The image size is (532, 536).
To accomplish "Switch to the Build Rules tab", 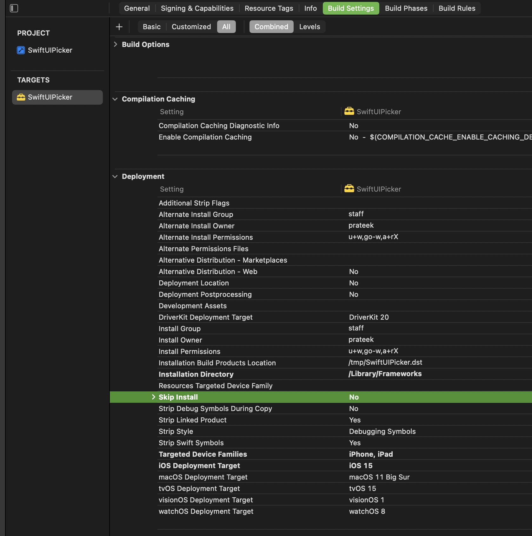I will 457,8.
